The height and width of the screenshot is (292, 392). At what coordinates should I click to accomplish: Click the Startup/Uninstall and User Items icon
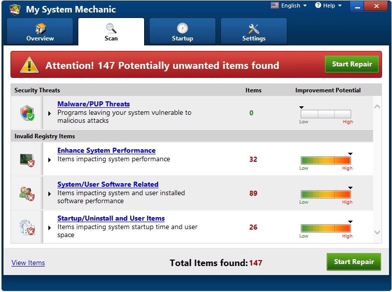[27, 227]
